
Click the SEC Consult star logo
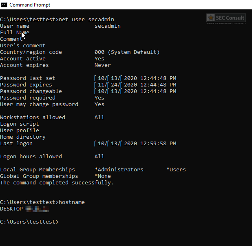point(211,18)
